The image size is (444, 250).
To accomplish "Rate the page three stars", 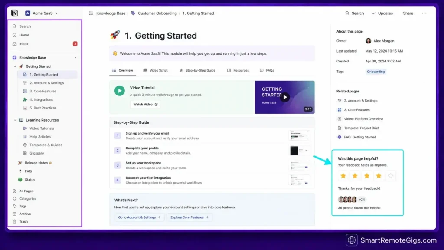I will pos(367,176).
